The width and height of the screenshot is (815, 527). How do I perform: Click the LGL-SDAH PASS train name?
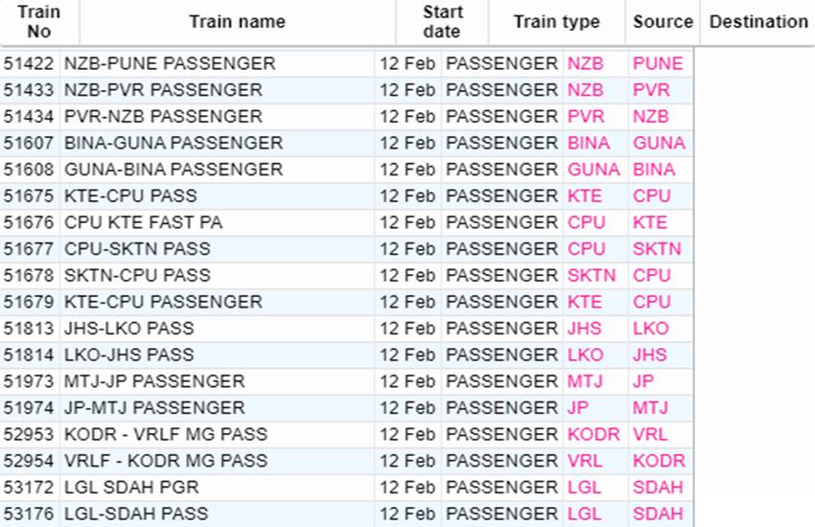point(136,514)
